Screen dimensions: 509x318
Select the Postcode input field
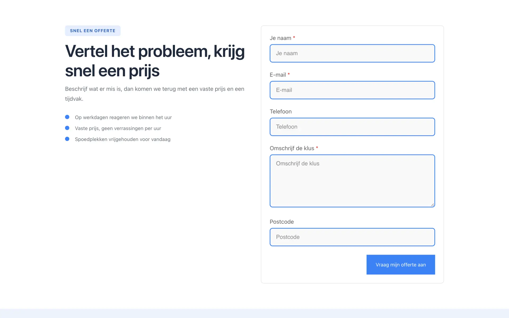[x=352, y=237]
